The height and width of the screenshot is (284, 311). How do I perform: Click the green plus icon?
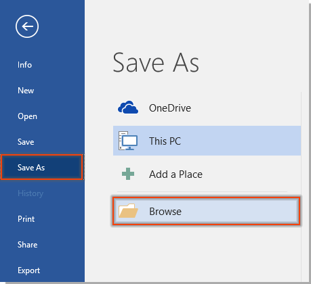[128, 174]
